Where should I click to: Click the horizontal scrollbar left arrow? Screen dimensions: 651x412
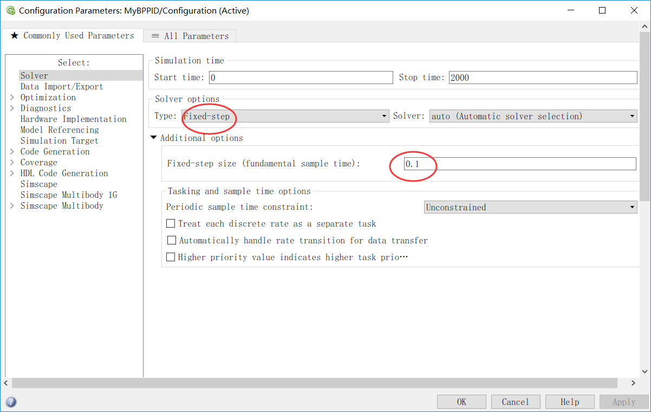[6, 383]
